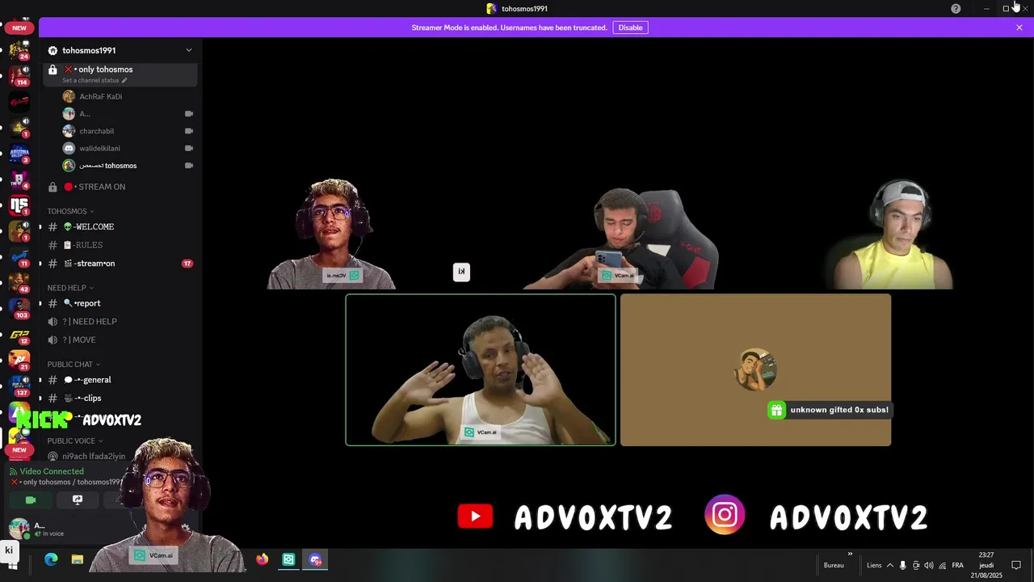The height and width of the screenshot is (582, 1034).
Task: Open the server icon with 21 badge
Action: [x=19, y=360]
